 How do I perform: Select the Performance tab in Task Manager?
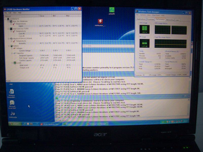pyautogui.click(x=160, y=19)
